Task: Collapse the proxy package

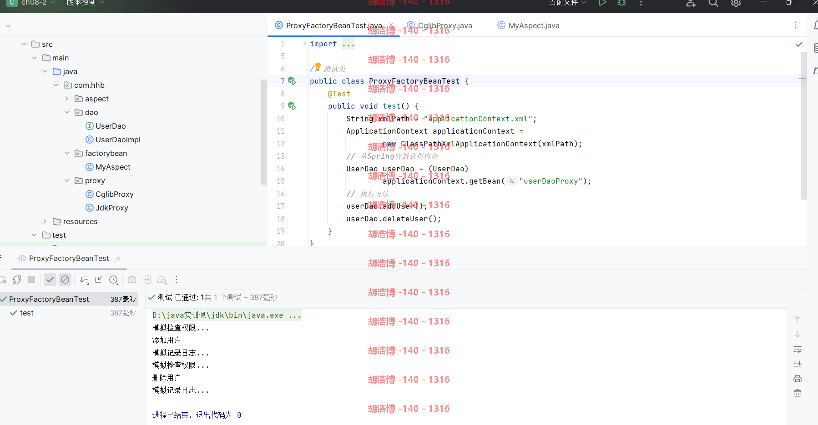Action: coord(67,180)
